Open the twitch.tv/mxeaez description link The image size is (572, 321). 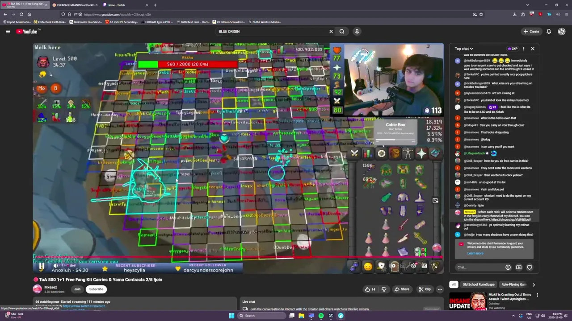[84, 306]
